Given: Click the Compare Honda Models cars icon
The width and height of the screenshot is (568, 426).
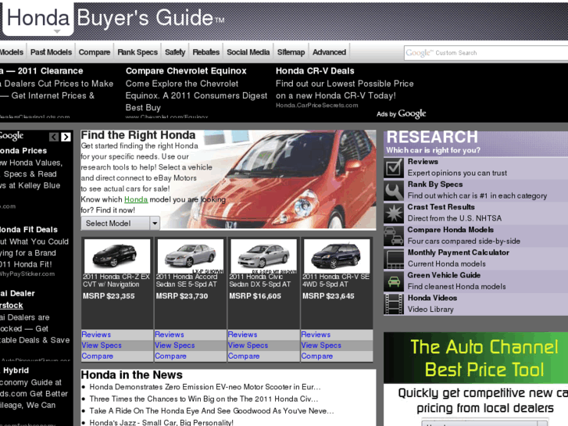Looking at the screenshot, I should (394, 236).
